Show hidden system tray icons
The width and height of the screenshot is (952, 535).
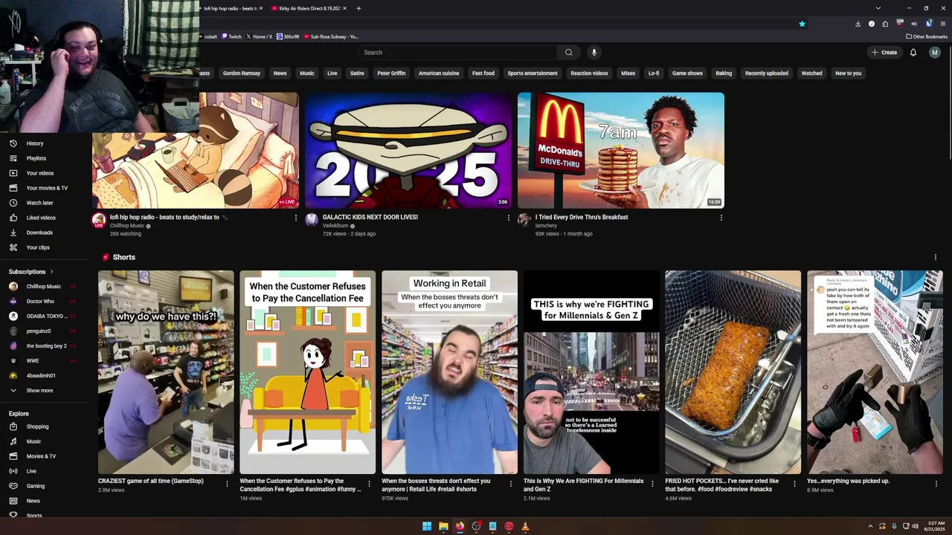(870, 526)
